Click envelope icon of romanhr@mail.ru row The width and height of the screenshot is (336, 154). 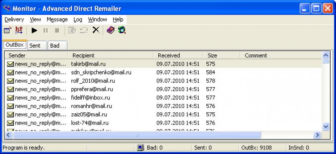10,106
